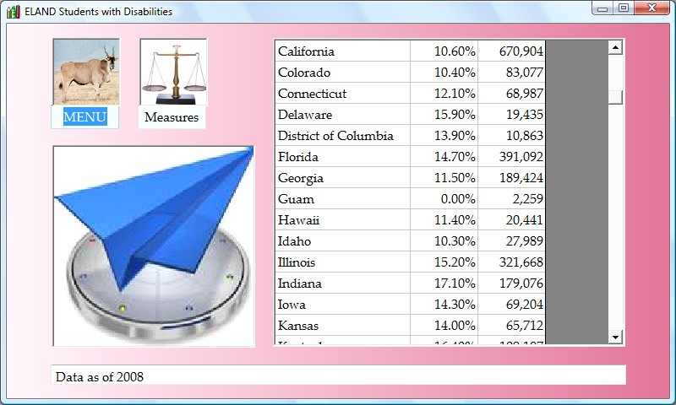The height and width of the screenshot is (405, 676).
Task: Select the MENU label text
Action: (84, 117)
